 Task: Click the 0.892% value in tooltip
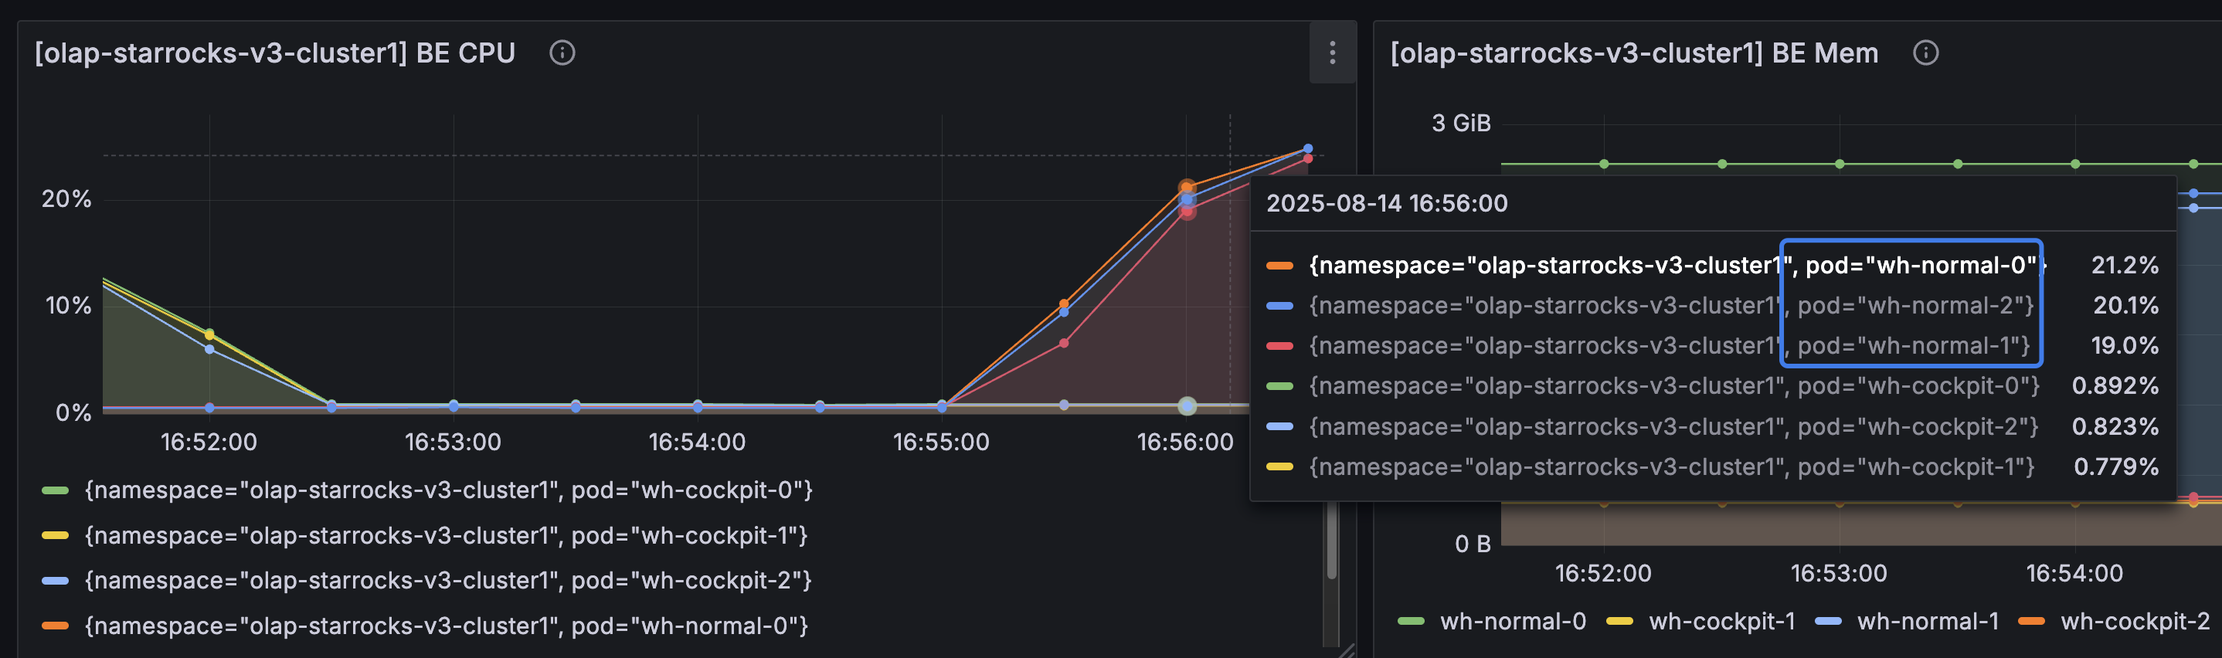[x=2115, y=385]
